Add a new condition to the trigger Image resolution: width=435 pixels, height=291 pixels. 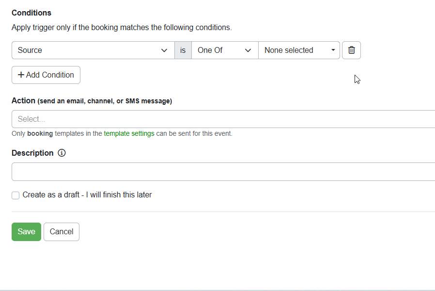[46, 75]
